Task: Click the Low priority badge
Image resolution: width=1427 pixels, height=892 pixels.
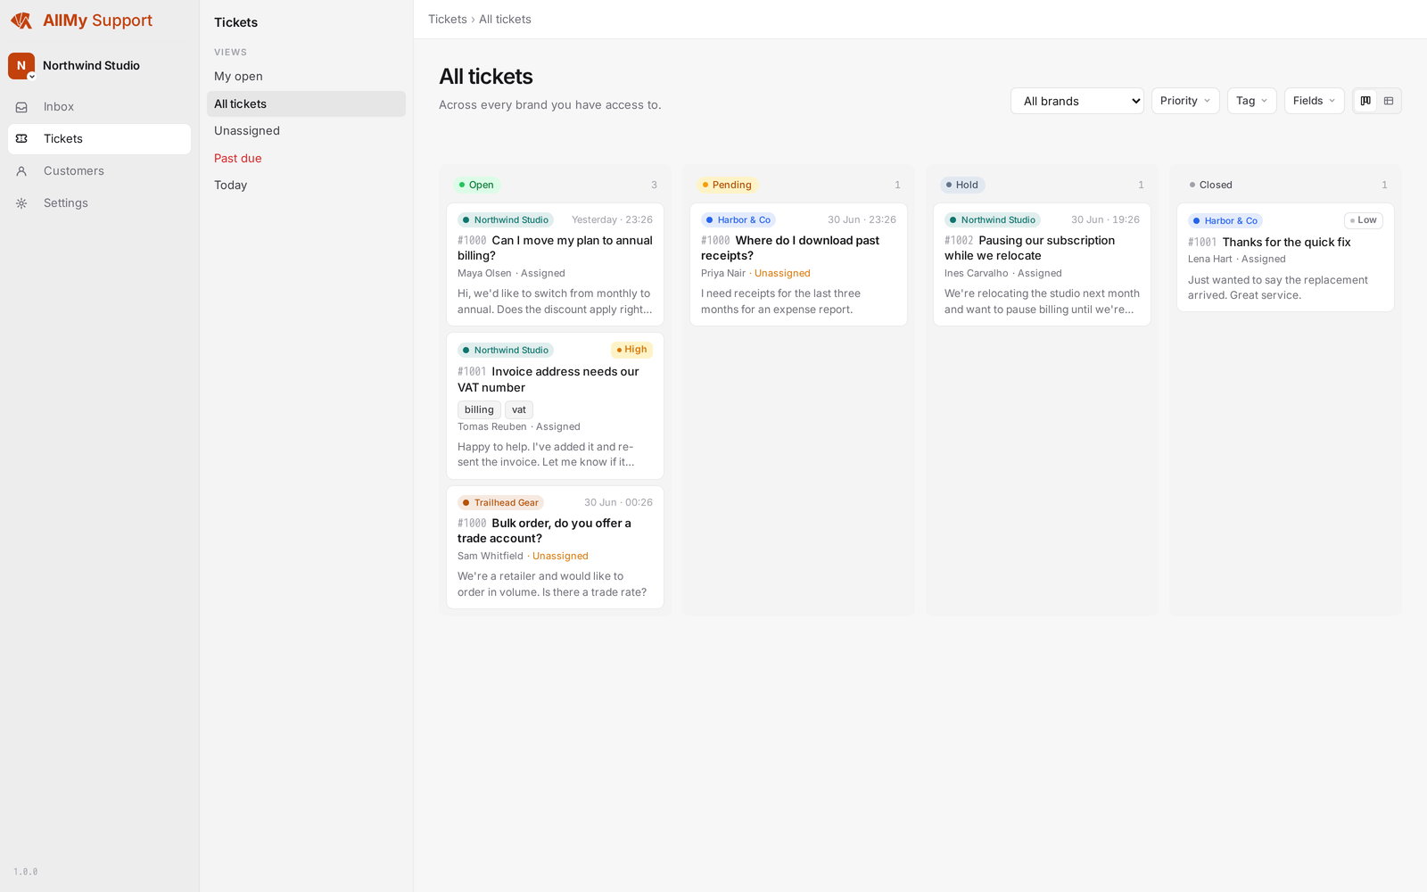Action: click(1363, 220)
